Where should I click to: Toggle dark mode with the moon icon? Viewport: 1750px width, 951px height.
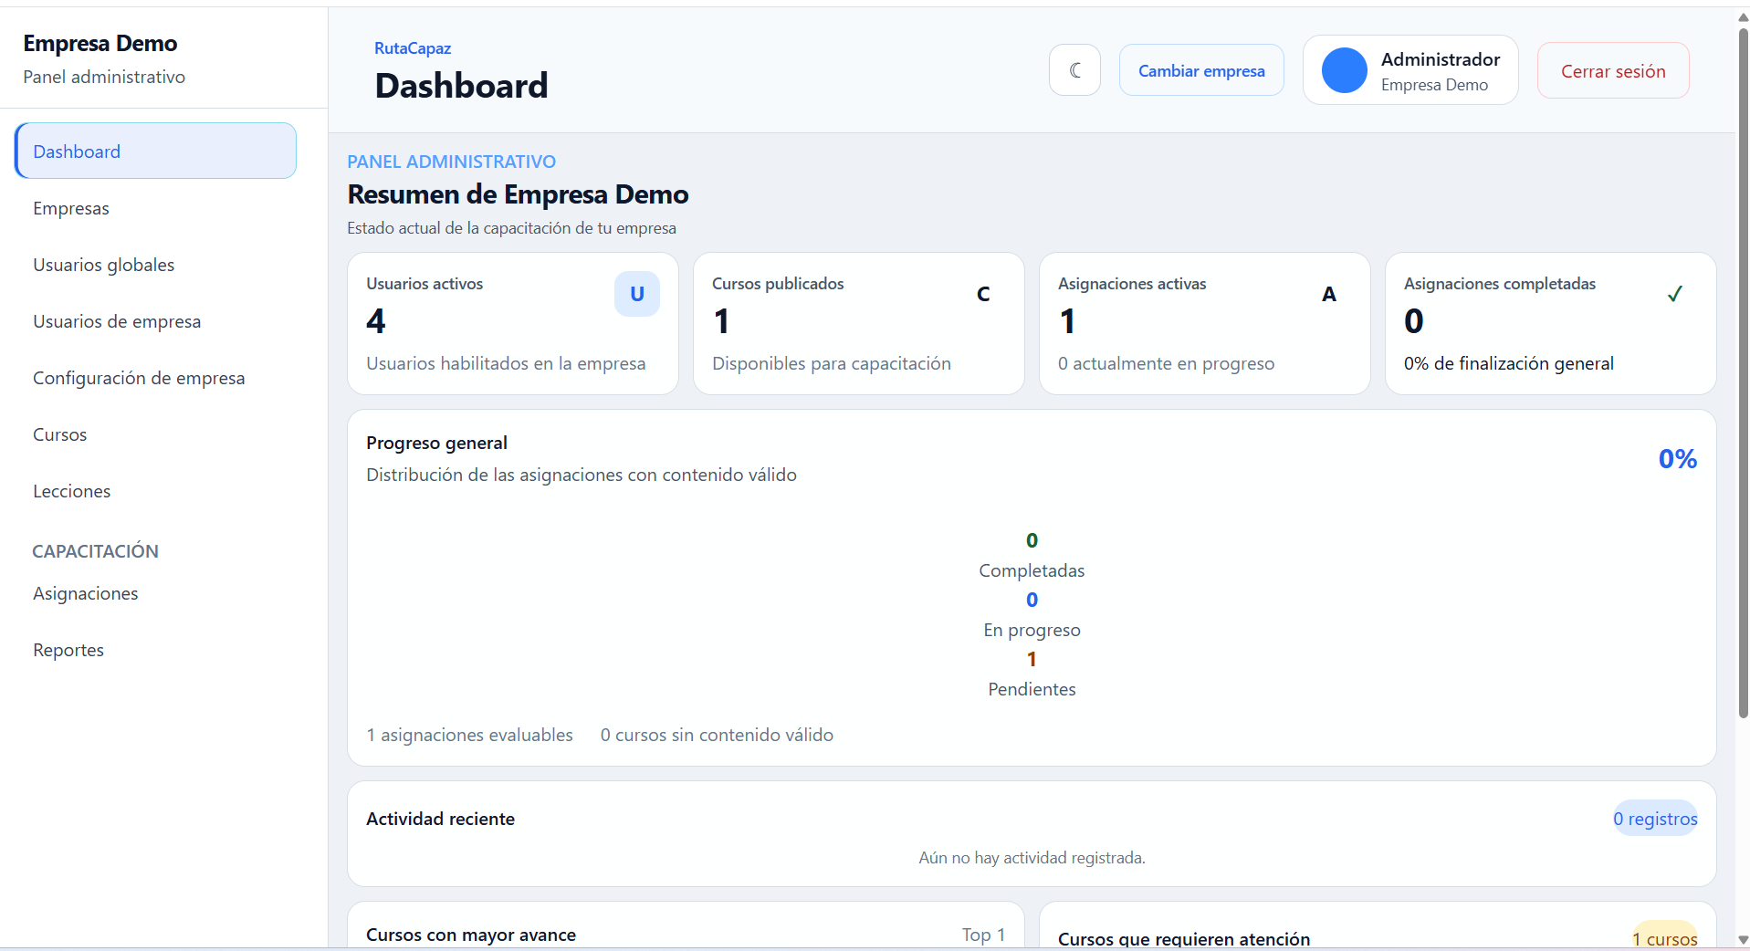tap(1074, 70)
